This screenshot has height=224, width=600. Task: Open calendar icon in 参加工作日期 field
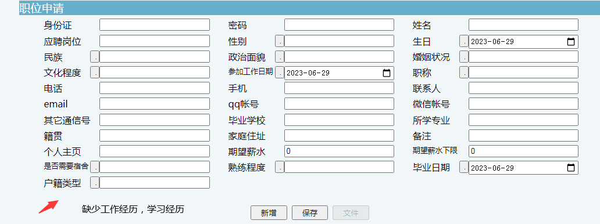click(387, 73)
